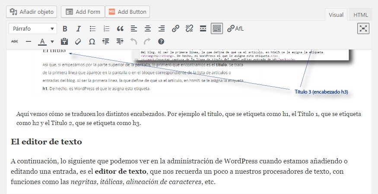
Task: Click the Añadir objeto button
Action: (x=32, y=12)
